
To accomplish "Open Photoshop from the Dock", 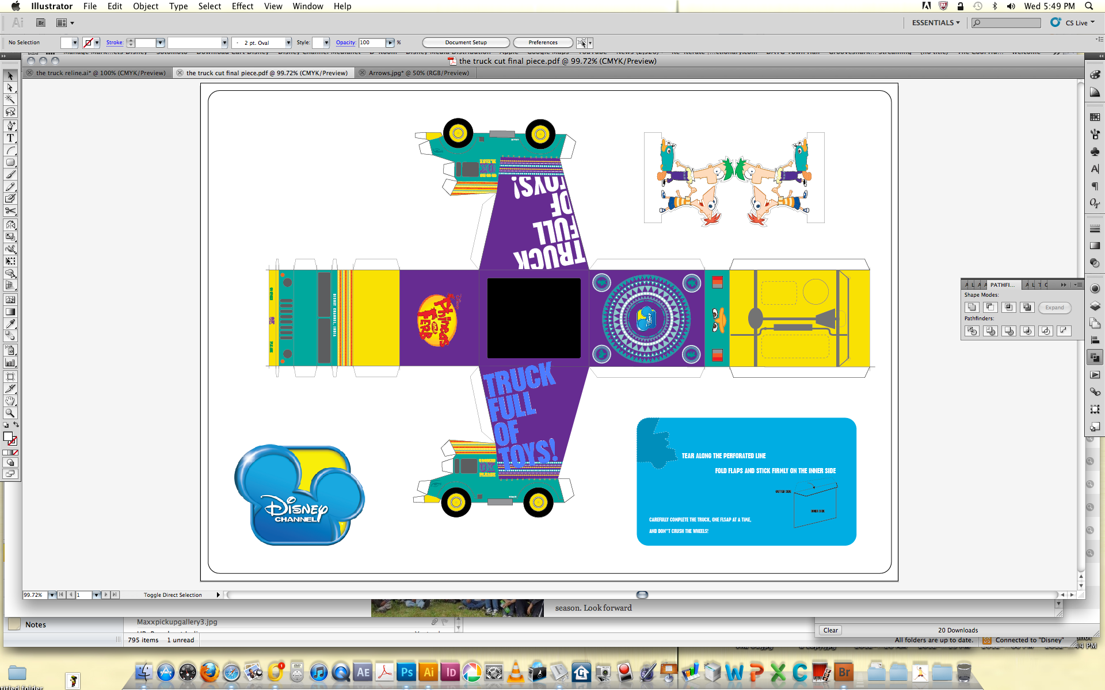I will [407, 672].
